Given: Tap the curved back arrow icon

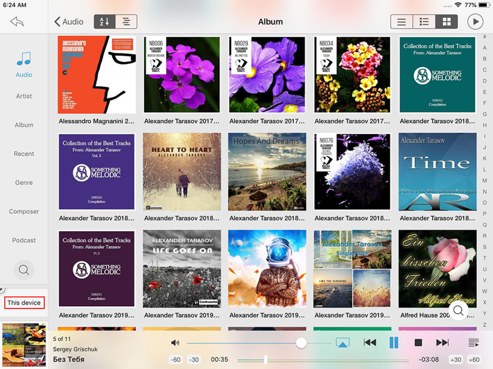Looking at the screenshot, I should click(17, 22).
